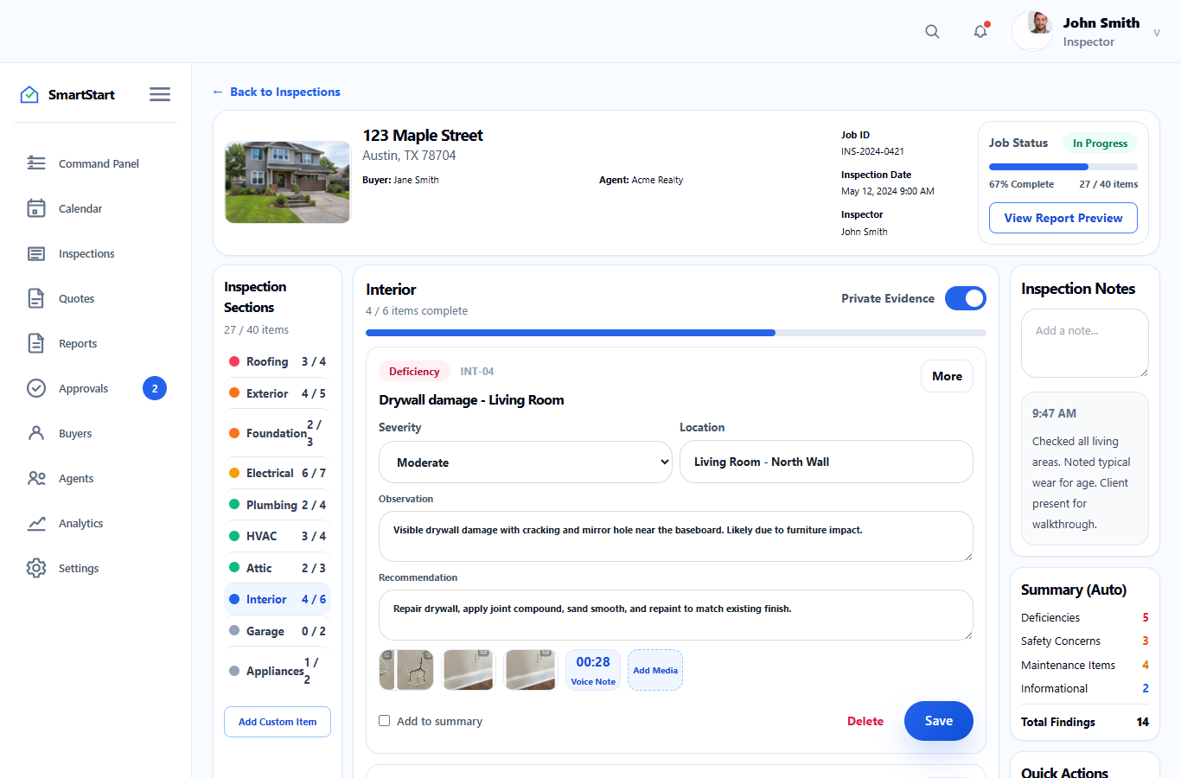Screen dimensions: 1181x778
Task: Click the Approvals badge showing 2
Action: [155, 388]
